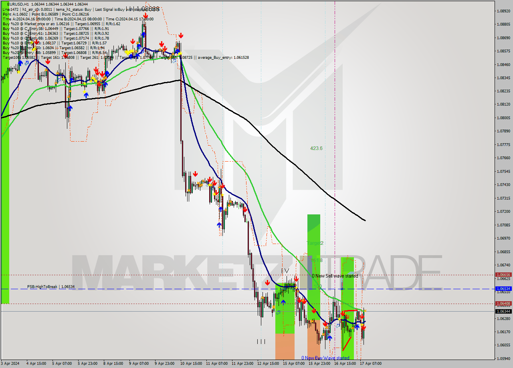Click the 'average_Buy_entry: 1.061528' text
The width and height of the screenshot is (513, 368).
(x=223, y=58)
